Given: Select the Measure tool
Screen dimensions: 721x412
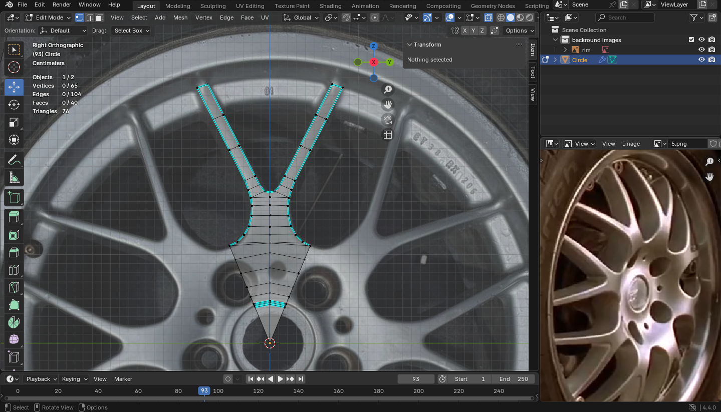Looking at the screenshot, I should [14, 178].
